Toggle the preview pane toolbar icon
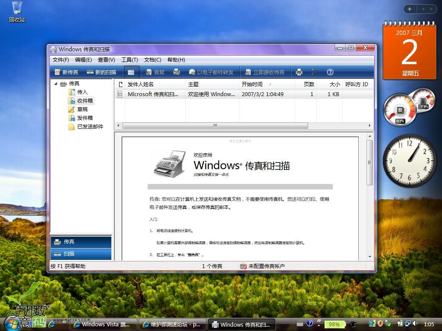The width and height of the screenshot is (442, 331). click(x=131, y=72)
